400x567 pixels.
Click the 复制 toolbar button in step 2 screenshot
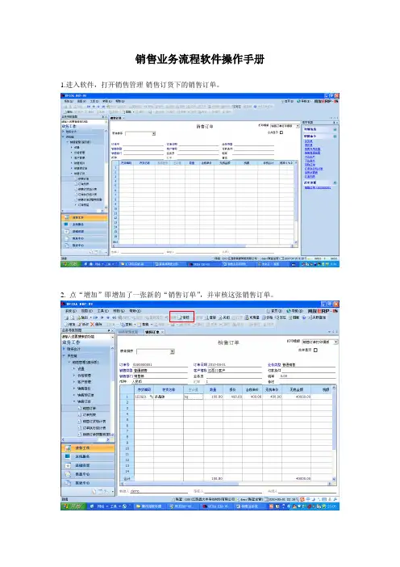click(128, 324)
